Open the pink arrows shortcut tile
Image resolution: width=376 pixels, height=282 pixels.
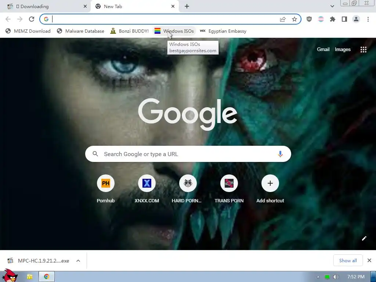[229, 184]
